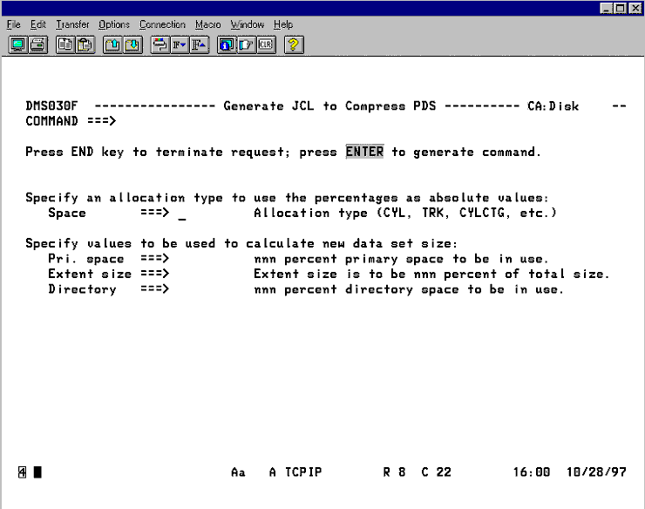The image size is (645, 509).
Task: Click the DMS030F panel ID text
Action: coord(51,106)
